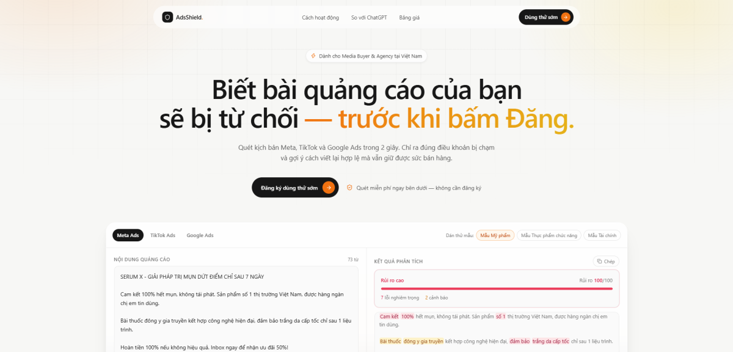Click the highlighted đảm bảo phrase
The width and height of the screenshot is (733, 352).
520,341
